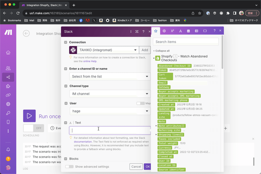Open the browser side panel icon
The width and height of the screenshot is (261, 174).
coord(235,13)
